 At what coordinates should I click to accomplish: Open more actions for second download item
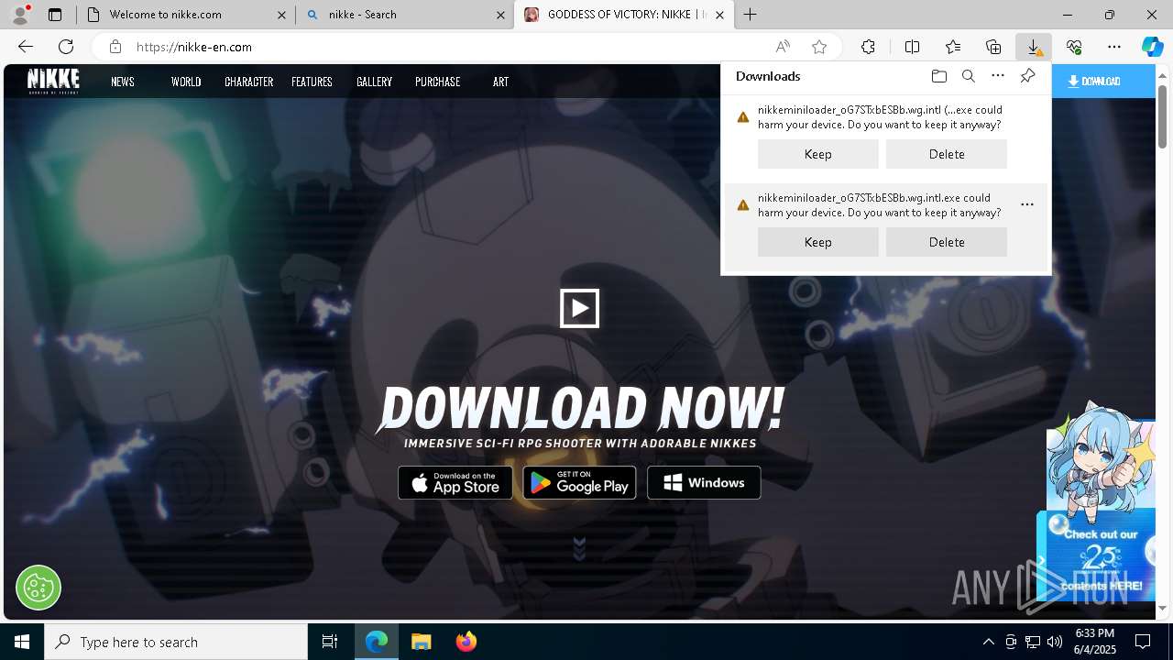click(x=1027, y=204)
